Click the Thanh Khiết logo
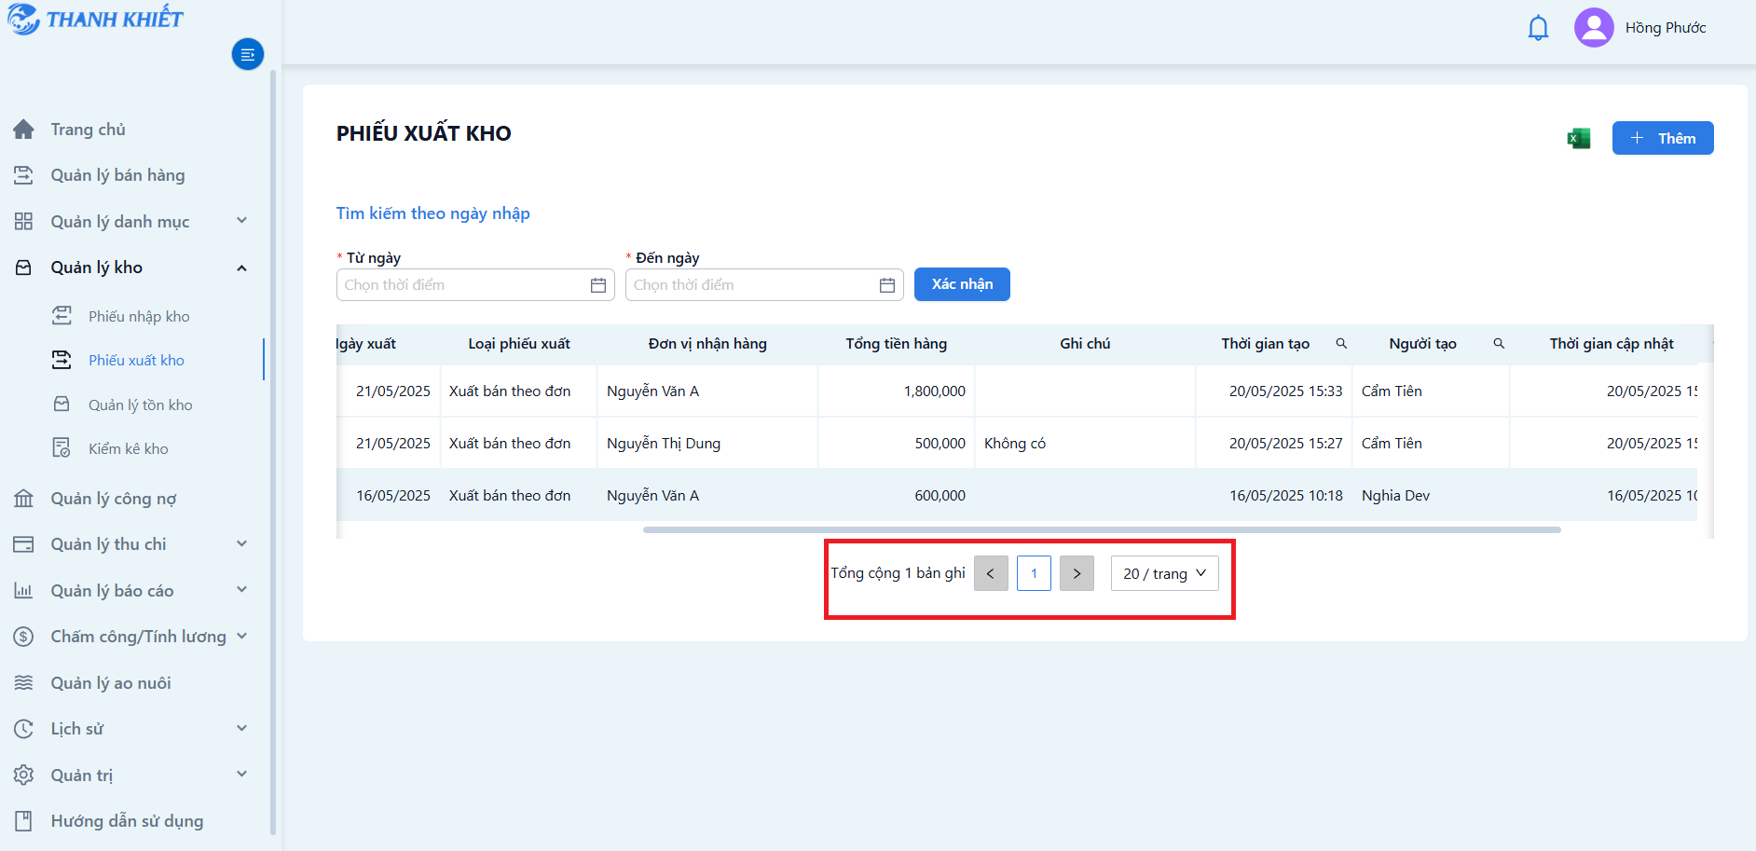This screenshot has width=1756, height=851. click(95, 19)
